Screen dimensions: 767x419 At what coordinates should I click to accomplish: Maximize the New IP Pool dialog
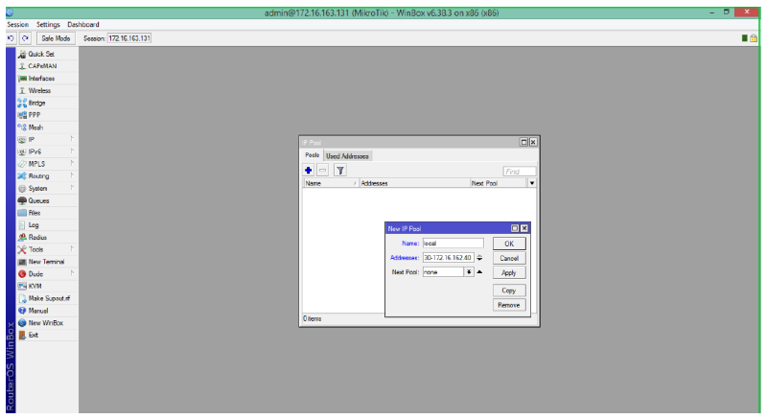tap(515, 228)
